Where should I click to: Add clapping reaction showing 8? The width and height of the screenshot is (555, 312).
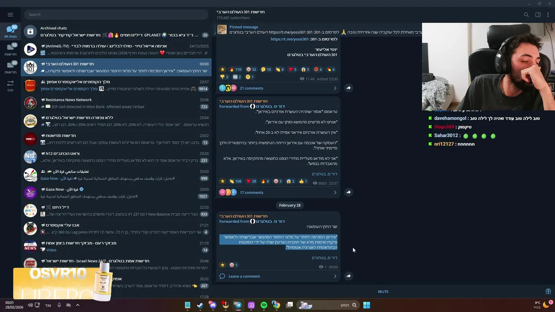pyautogui.click(x=280, y=69)
